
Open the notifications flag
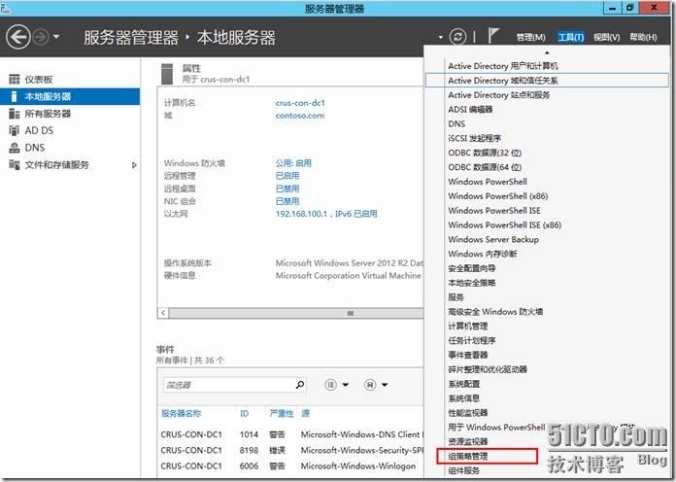[493, 36]
